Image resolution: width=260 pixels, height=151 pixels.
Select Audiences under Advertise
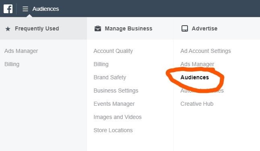coord(195,77)
